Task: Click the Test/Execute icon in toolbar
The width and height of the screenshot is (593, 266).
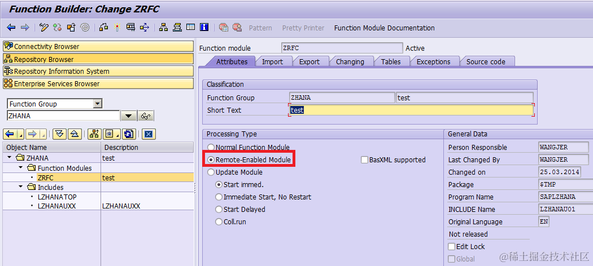Action: click(131, 28)
